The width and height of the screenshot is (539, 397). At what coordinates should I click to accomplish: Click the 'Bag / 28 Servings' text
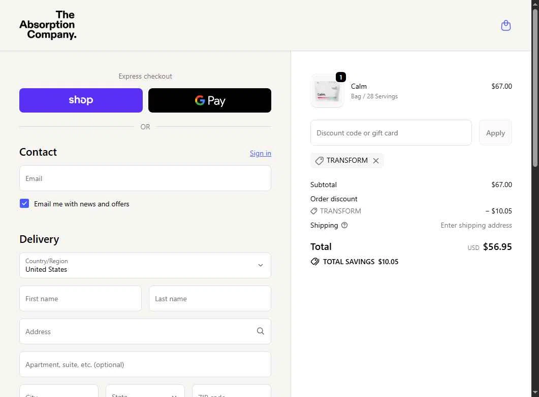[374, 96]
